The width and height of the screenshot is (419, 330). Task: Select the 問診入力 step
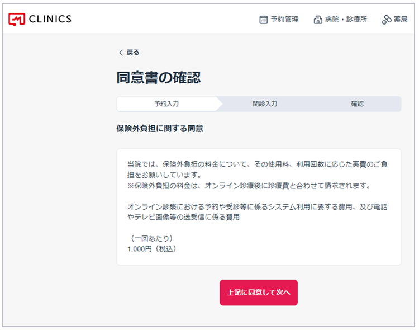265,104
